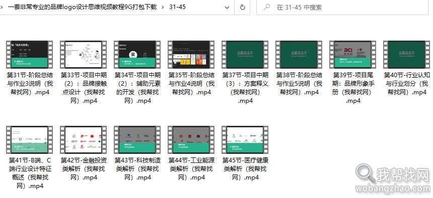Click the 品牌logo设计思维视频教程 folder breadcrumb
Image resolution: width=433 pixels, height=198 pixels.
[82, 7]
